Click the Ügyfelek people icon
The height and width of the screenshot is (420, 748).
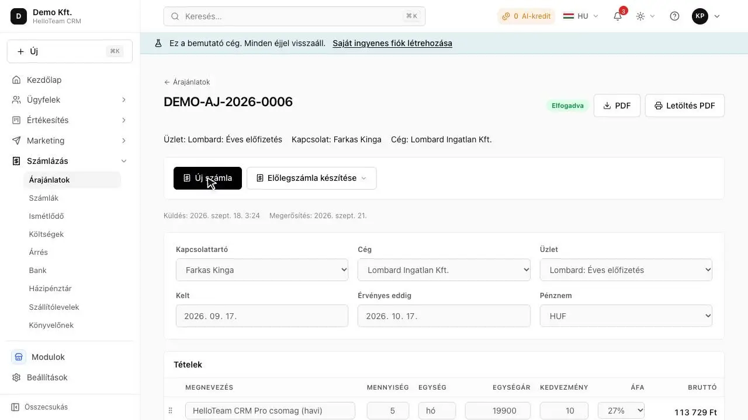(x=16, y=100)
